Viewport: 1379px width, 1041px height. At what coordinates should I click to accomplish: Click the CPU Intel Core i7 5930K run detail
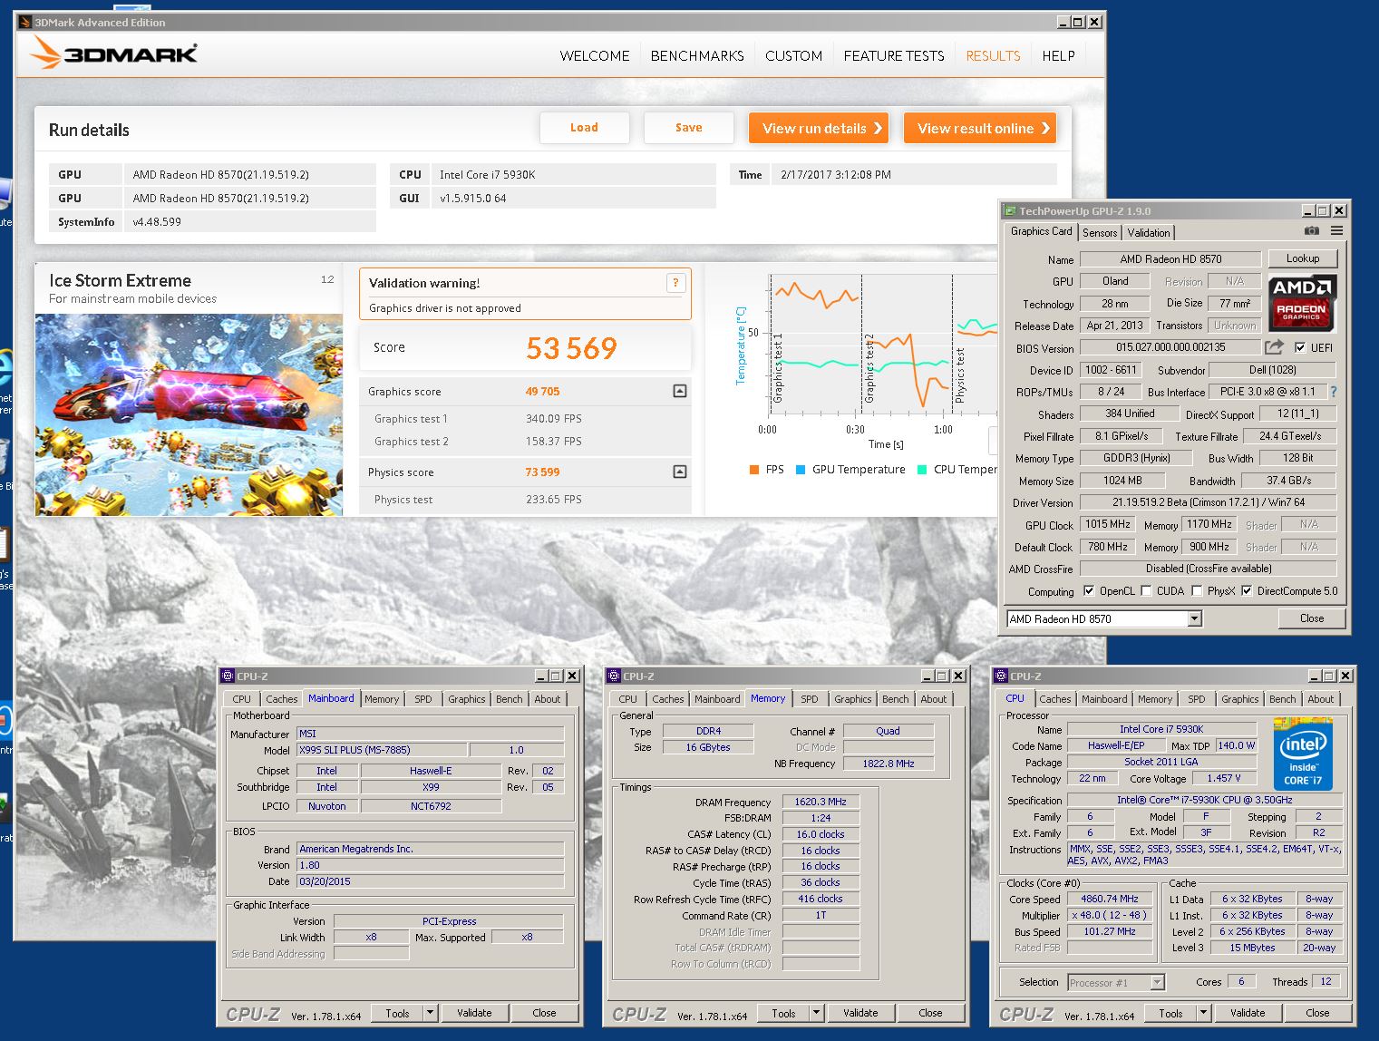[554, 175]
